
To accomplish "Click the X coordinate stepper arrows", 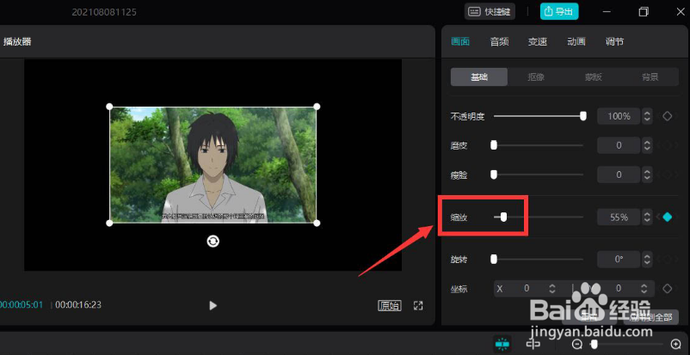I will tap(551, 289).
